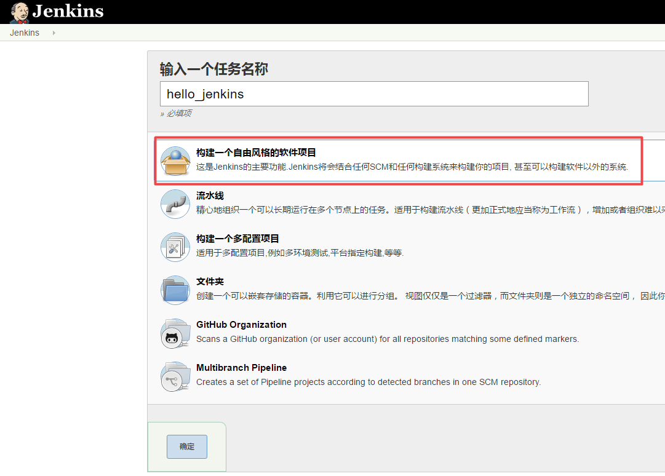This screenshot has width=665, height=476.
Task: Choose 流水线 project type title
Action: coord(210,196)
